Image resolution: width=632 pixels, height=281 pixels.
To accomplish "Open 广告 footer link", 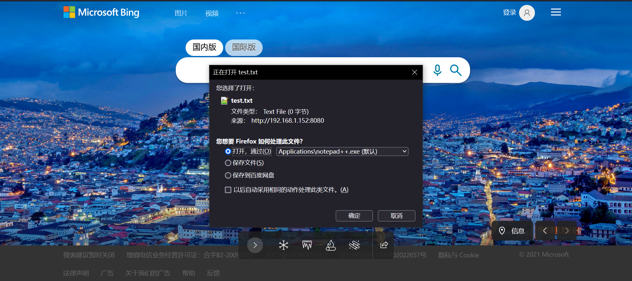I will (x=107, y=273).
